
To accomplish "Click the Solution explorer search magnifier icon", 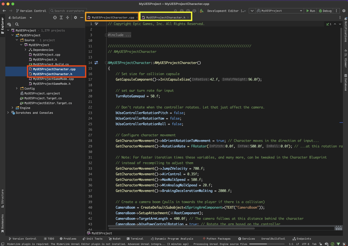I will (17, 24).
